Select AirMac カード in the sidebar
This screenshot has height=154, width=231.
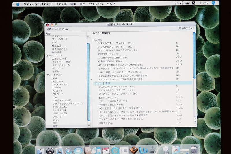tap(59, 59)
